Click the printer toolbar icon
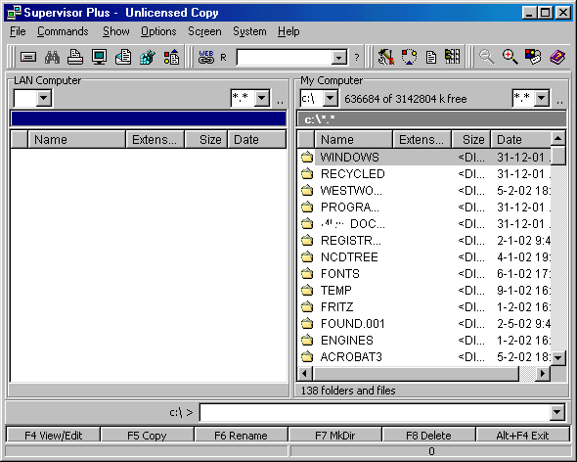Image resolution: width=577 pixels, height=462 pixels. coord(75,57)
